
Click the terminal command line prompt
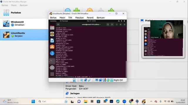coord(74,77)
